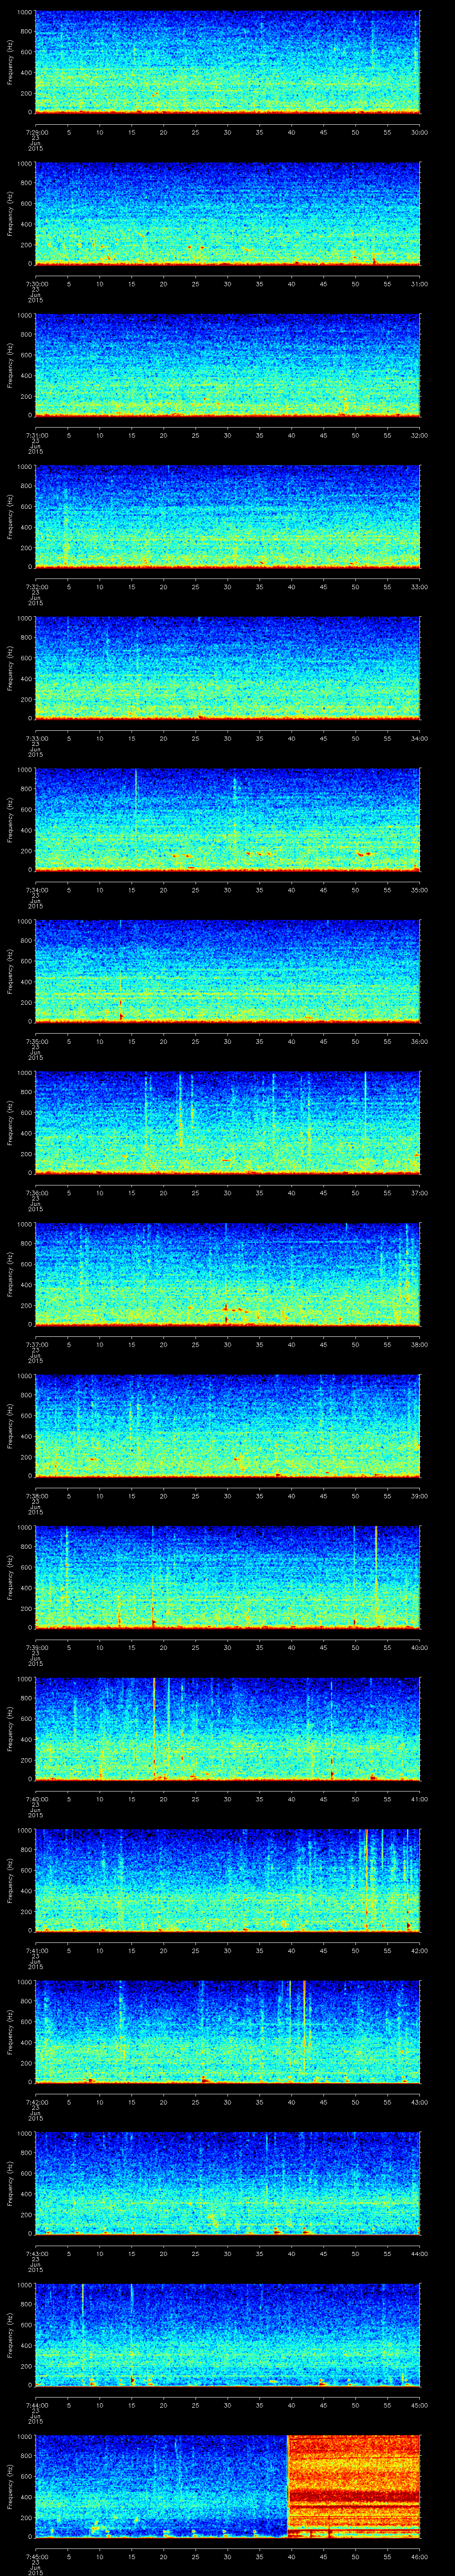Click the spectrogram panel starting at 7:29:00
The image size is (455, 2576).
pyautogui.click(x=228, y=62)
